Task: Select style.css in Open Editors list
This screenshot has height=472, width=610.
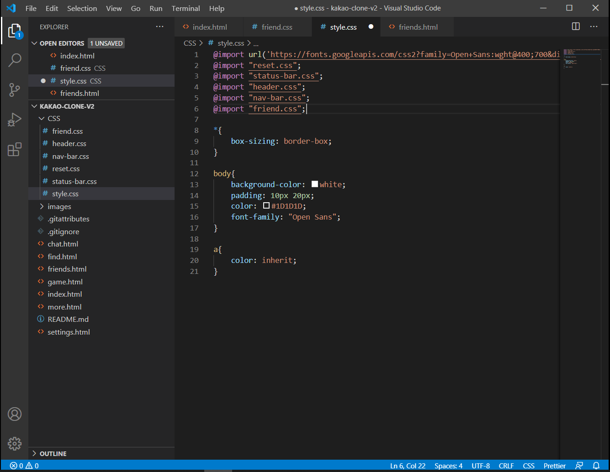Action: 101,81
